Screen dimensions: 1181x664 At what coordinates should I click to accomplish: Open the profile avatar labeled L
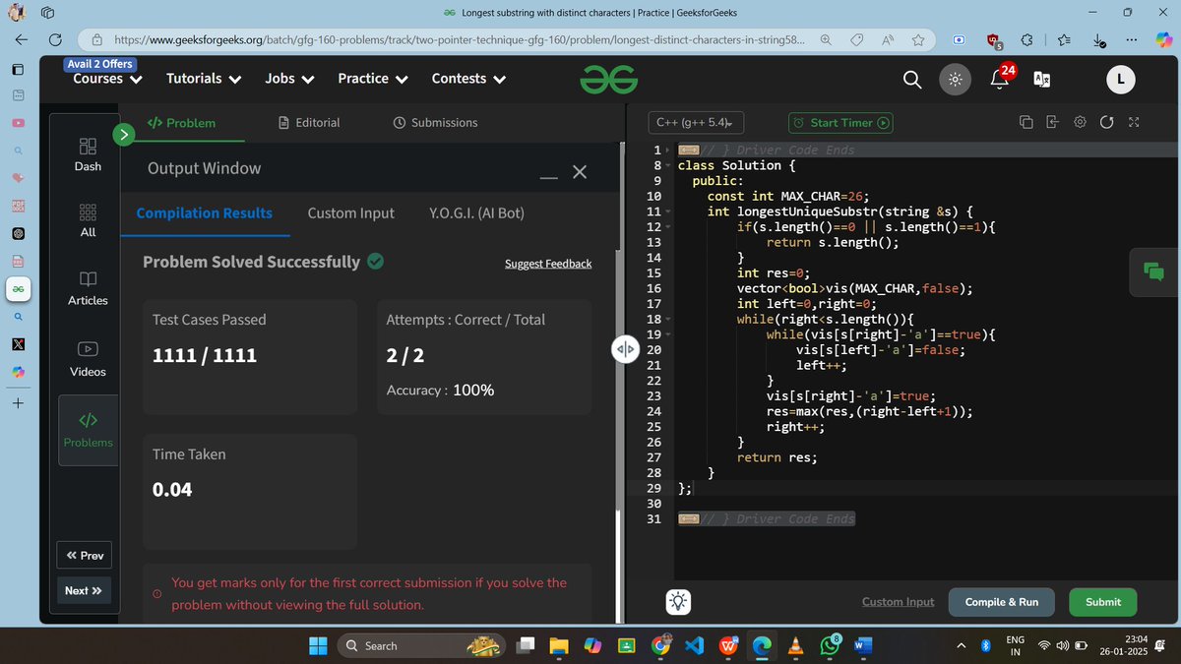tap(1120, 80)
